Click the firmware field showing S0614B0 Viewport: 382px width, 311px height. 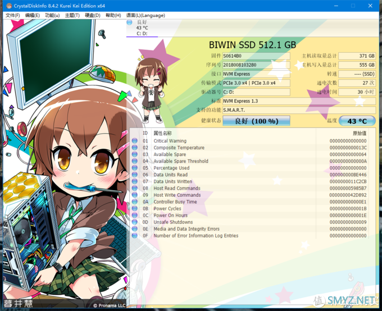point(256,56)
